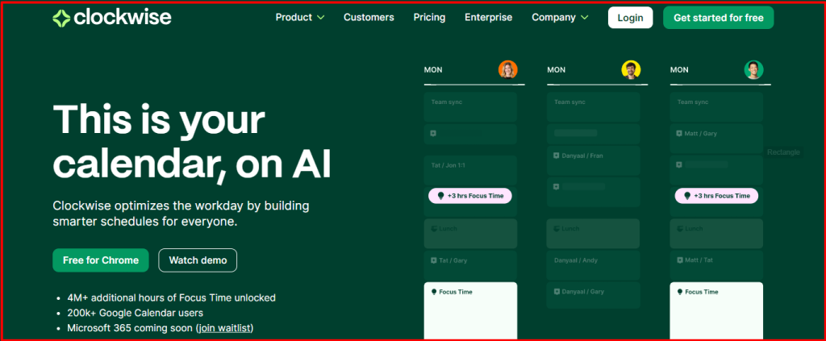Select Team sync under the orange avatar
826x341 pixels.
click(x=470, y=107)
